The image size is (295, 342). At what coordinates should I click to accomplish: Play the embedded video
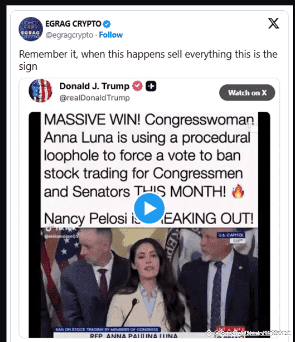tap(149, 209)
